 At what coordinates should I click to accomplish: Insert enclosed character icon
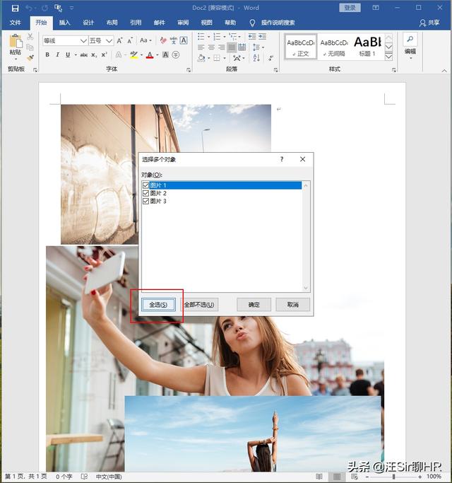(x=176, y=55)
